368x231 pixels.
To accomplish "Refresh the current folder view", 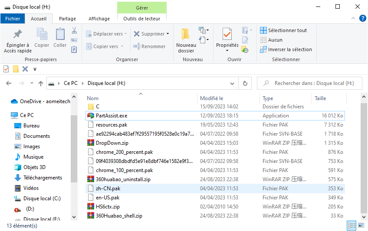I will tap(245, 83).
